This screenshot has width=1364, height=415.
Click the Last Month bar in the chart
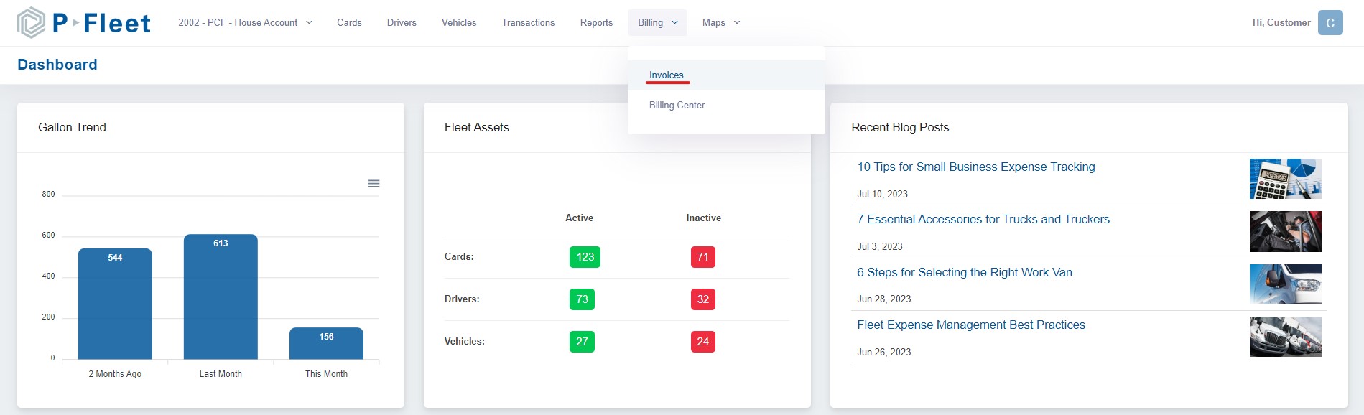[221, 297]
